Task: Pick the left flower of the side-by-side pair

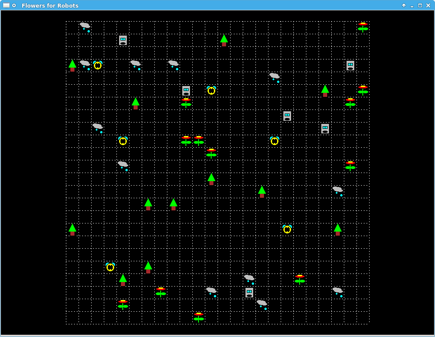Action: click(x=186, y=141)
